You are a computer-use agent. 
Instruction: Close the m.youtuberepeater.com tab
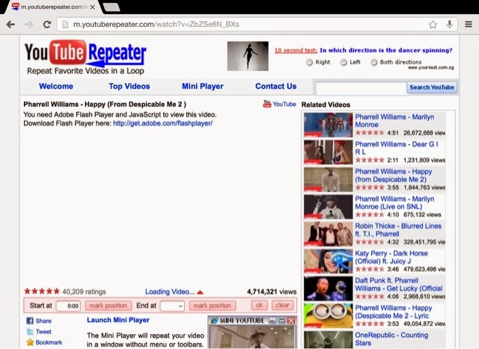tap(92, 7)
